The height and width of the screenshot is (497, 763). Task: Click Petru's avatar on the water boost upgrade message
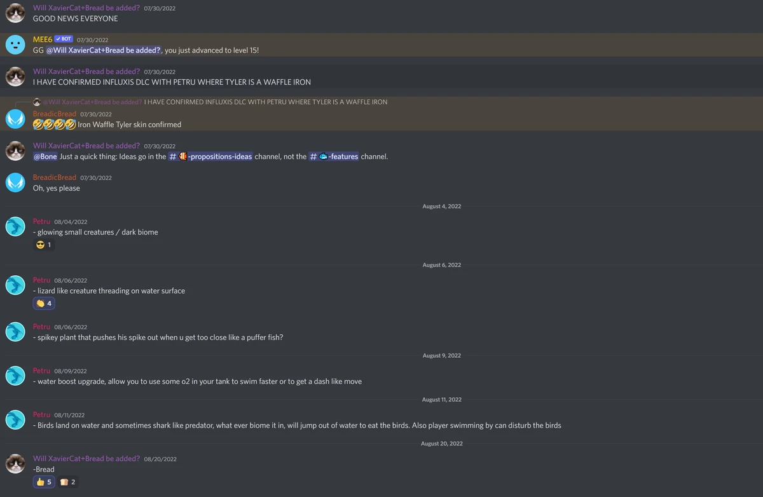tap(15, 376)
